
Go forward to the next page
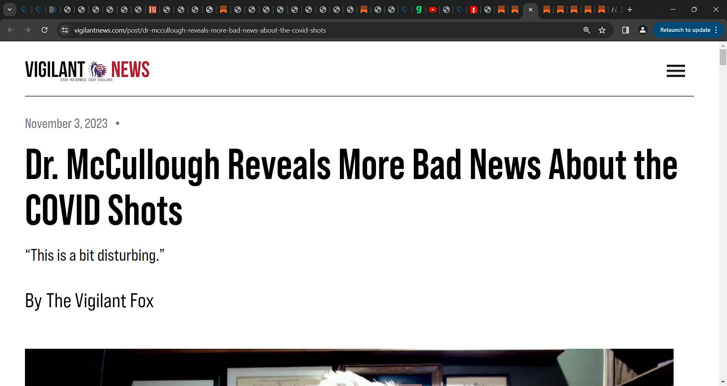click(27, 30)
